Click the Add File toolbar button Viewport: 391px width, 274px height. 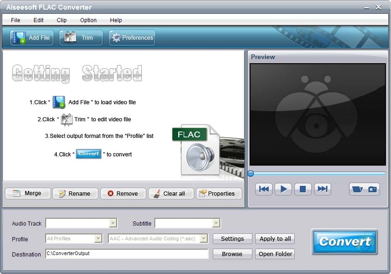pyautogui.click(x=32, y=38)
